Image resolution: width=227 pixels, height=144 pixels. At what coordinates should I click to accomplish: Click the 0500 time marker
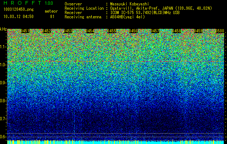(x=220, y=31)
